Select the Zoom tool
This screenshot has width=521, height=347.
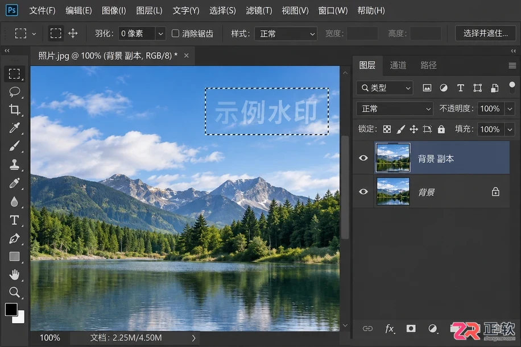click(x=14, y=292)
